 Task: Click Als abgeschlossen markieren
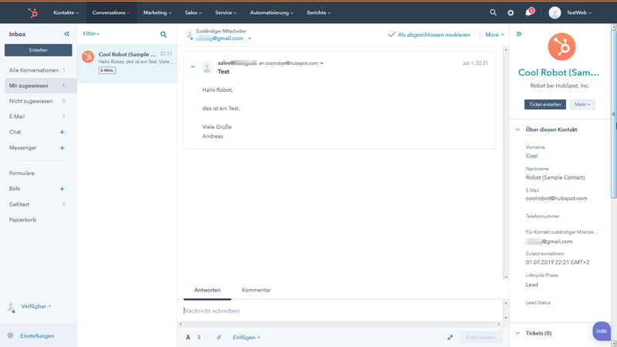pos(429,35)
